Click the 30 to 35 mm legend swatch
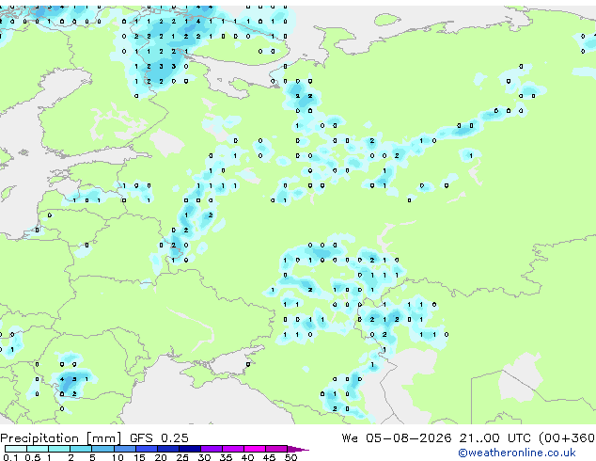This screenshot has width=596, height=461. [212, 449]
